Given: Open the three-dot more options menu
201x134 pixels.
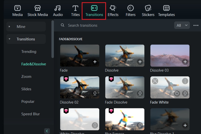Looking at the screenshot, I should pyautogui.click(x=196, y=25).
